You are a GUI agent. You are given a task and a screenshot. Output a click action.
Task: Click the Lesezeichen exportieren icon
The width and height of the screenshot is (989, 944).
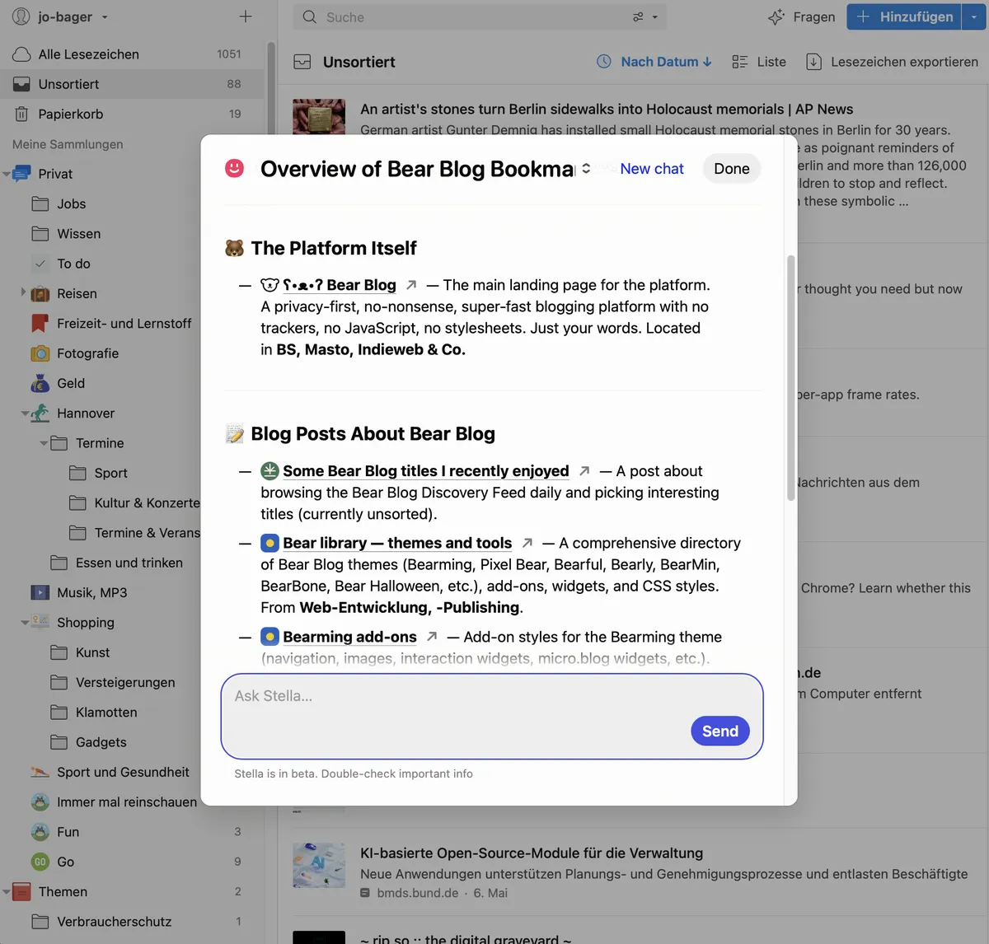point(813,62)
